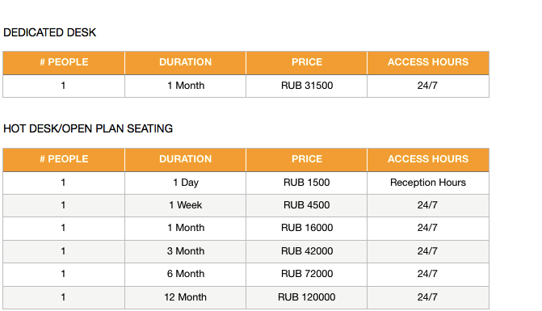
Task: Select the 6 Month duration cell
Action: click(x=185, y=275)
